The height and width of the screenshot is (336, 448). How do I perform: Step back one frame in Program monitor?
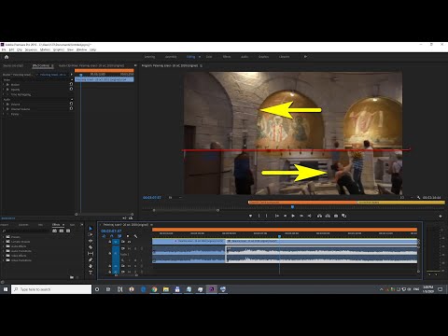(285, 216)
